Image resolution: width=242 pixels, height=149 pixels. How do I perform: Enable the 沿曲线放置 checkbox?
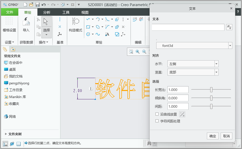pos(157,114)
